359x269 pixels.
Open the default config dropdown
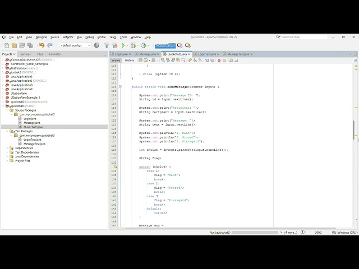tap(75, 45)
